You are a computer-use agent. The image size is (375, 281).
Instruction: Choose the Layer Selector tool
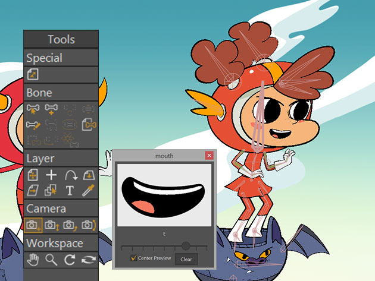(x=51, y=191)
